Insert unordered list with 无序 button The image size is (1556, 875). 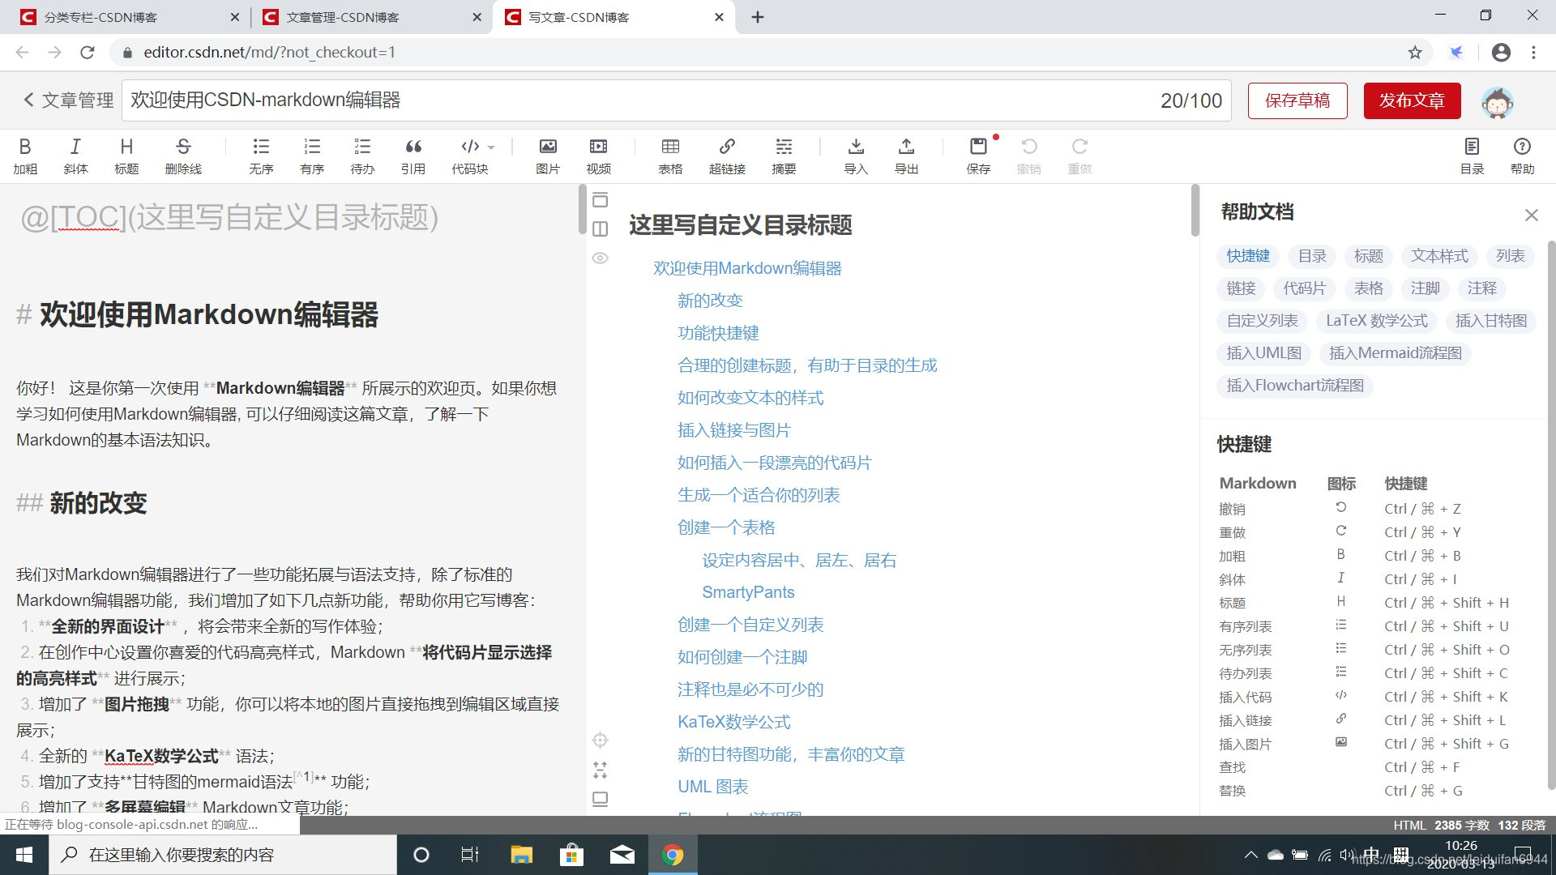tap(261, 156)
